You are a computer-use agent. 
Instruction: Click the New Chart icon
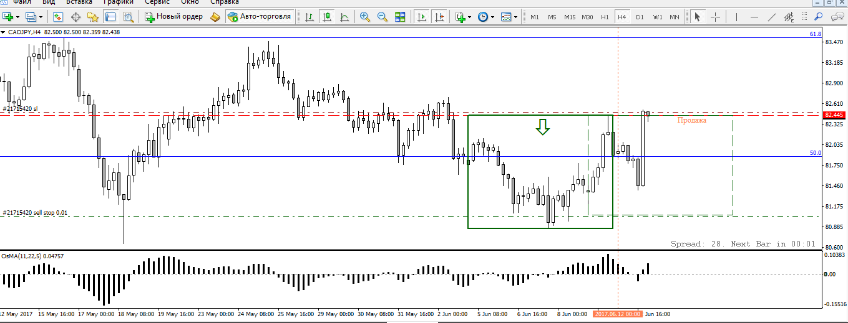(x=7, y=17)
